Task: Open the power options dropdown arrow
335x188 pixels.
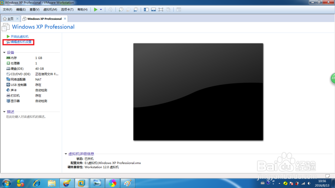Action: click(x=101, y=9)
